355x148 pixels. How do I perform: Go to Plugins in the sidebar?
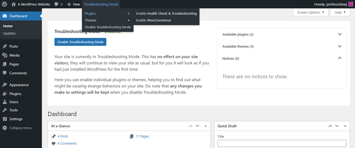pos(15,94)
